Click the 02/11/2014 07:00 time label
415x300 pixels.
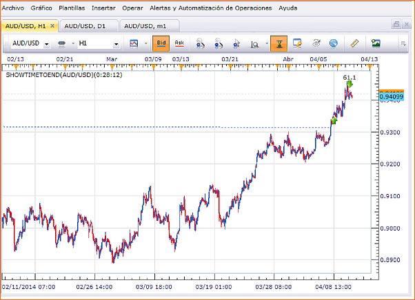point(28,287)
